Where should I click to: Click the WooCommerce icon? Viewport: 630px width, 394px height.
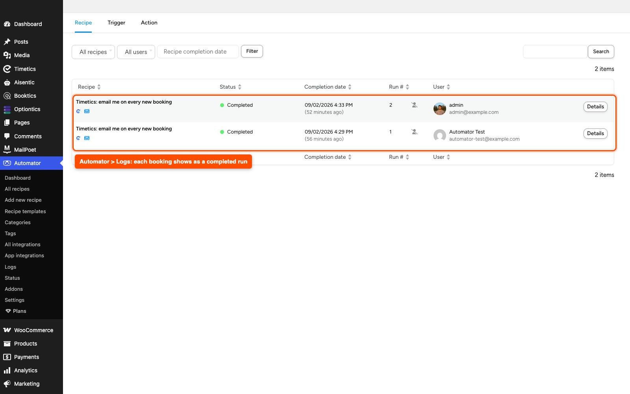(7, 330)
